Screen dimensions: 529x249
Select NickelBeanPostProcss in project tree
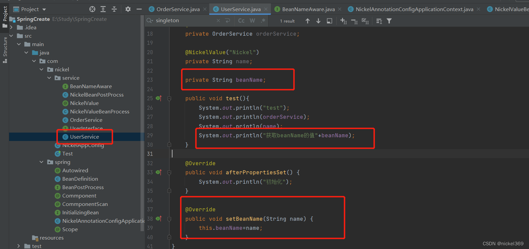97,95
